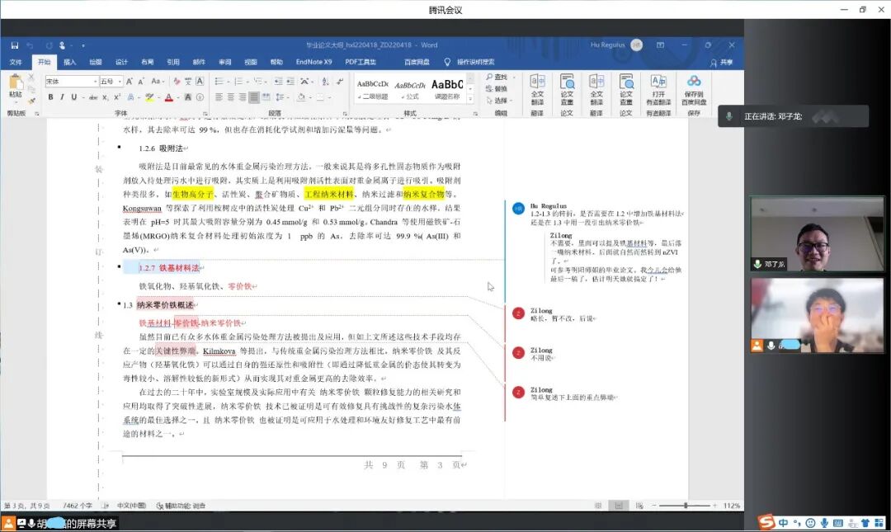Toggle show/hide paragraph marks
891x532 pixels.
pos(340,82)
